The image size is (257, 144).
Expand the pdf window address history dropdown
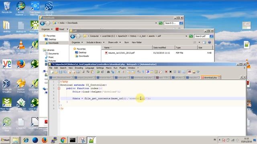pyautogui.click(x=186, y=36)
